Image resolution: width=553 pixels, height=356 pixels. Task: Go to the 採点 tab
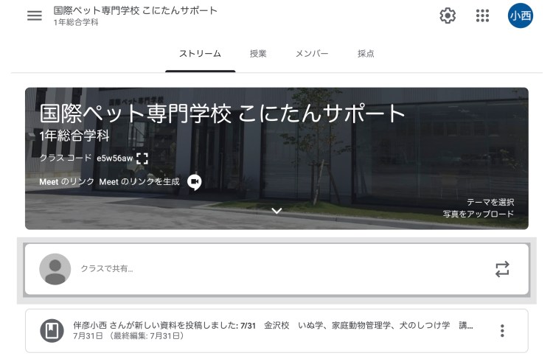coord(366,54)
